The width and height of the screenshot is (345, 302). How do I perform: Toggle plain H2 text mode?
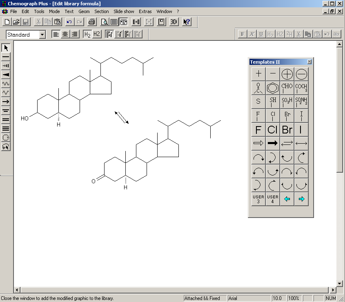click(x=97, y=34)
